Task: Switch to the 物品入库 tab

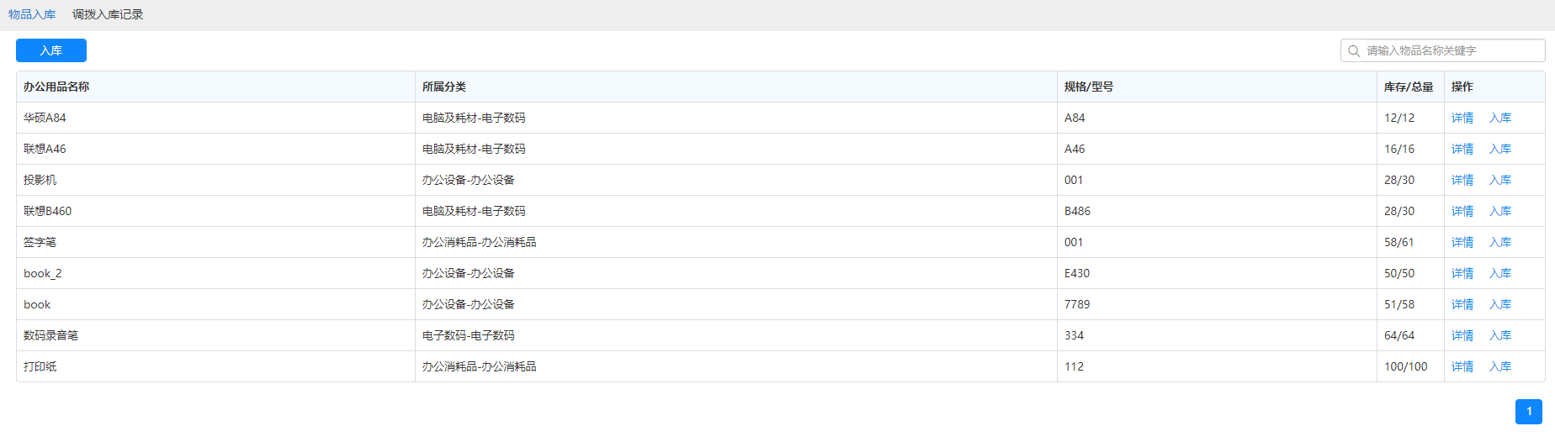Action: point(32,14)
